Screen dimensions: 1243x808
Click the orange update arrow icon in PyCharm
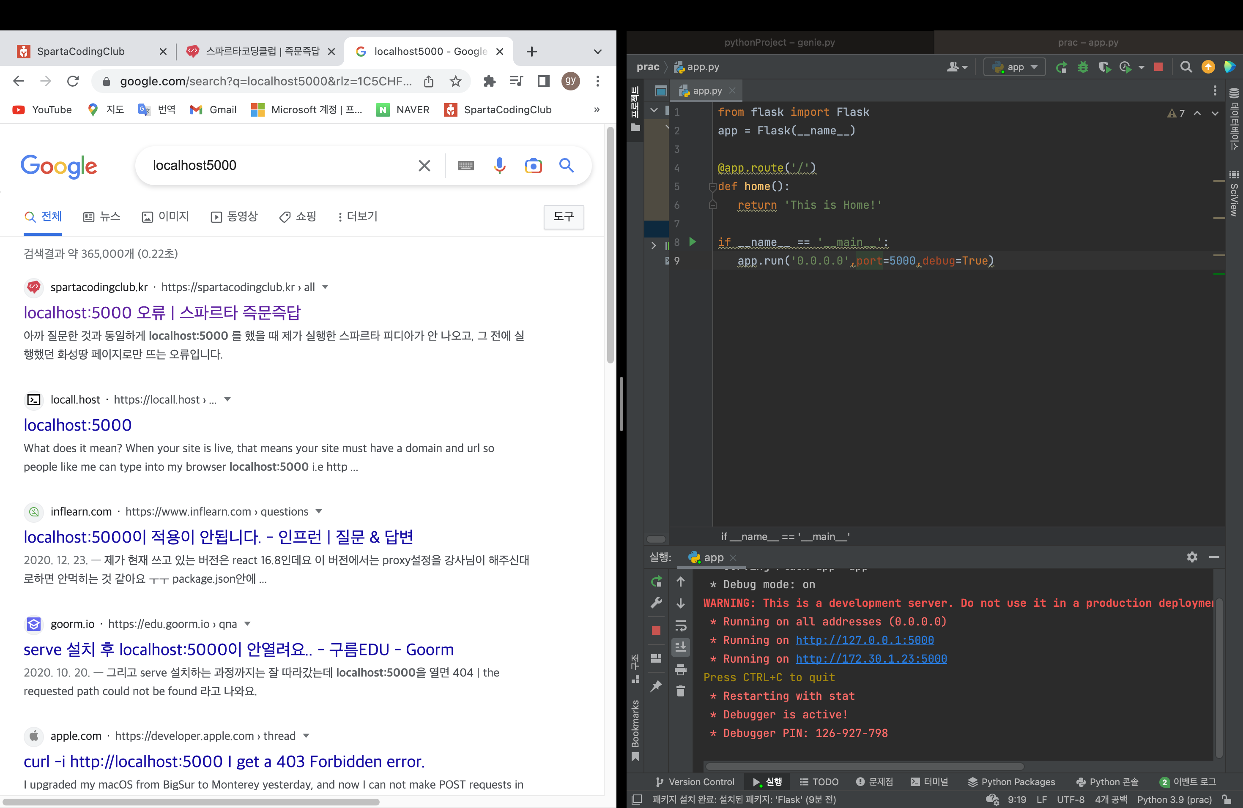[1208, 67]
